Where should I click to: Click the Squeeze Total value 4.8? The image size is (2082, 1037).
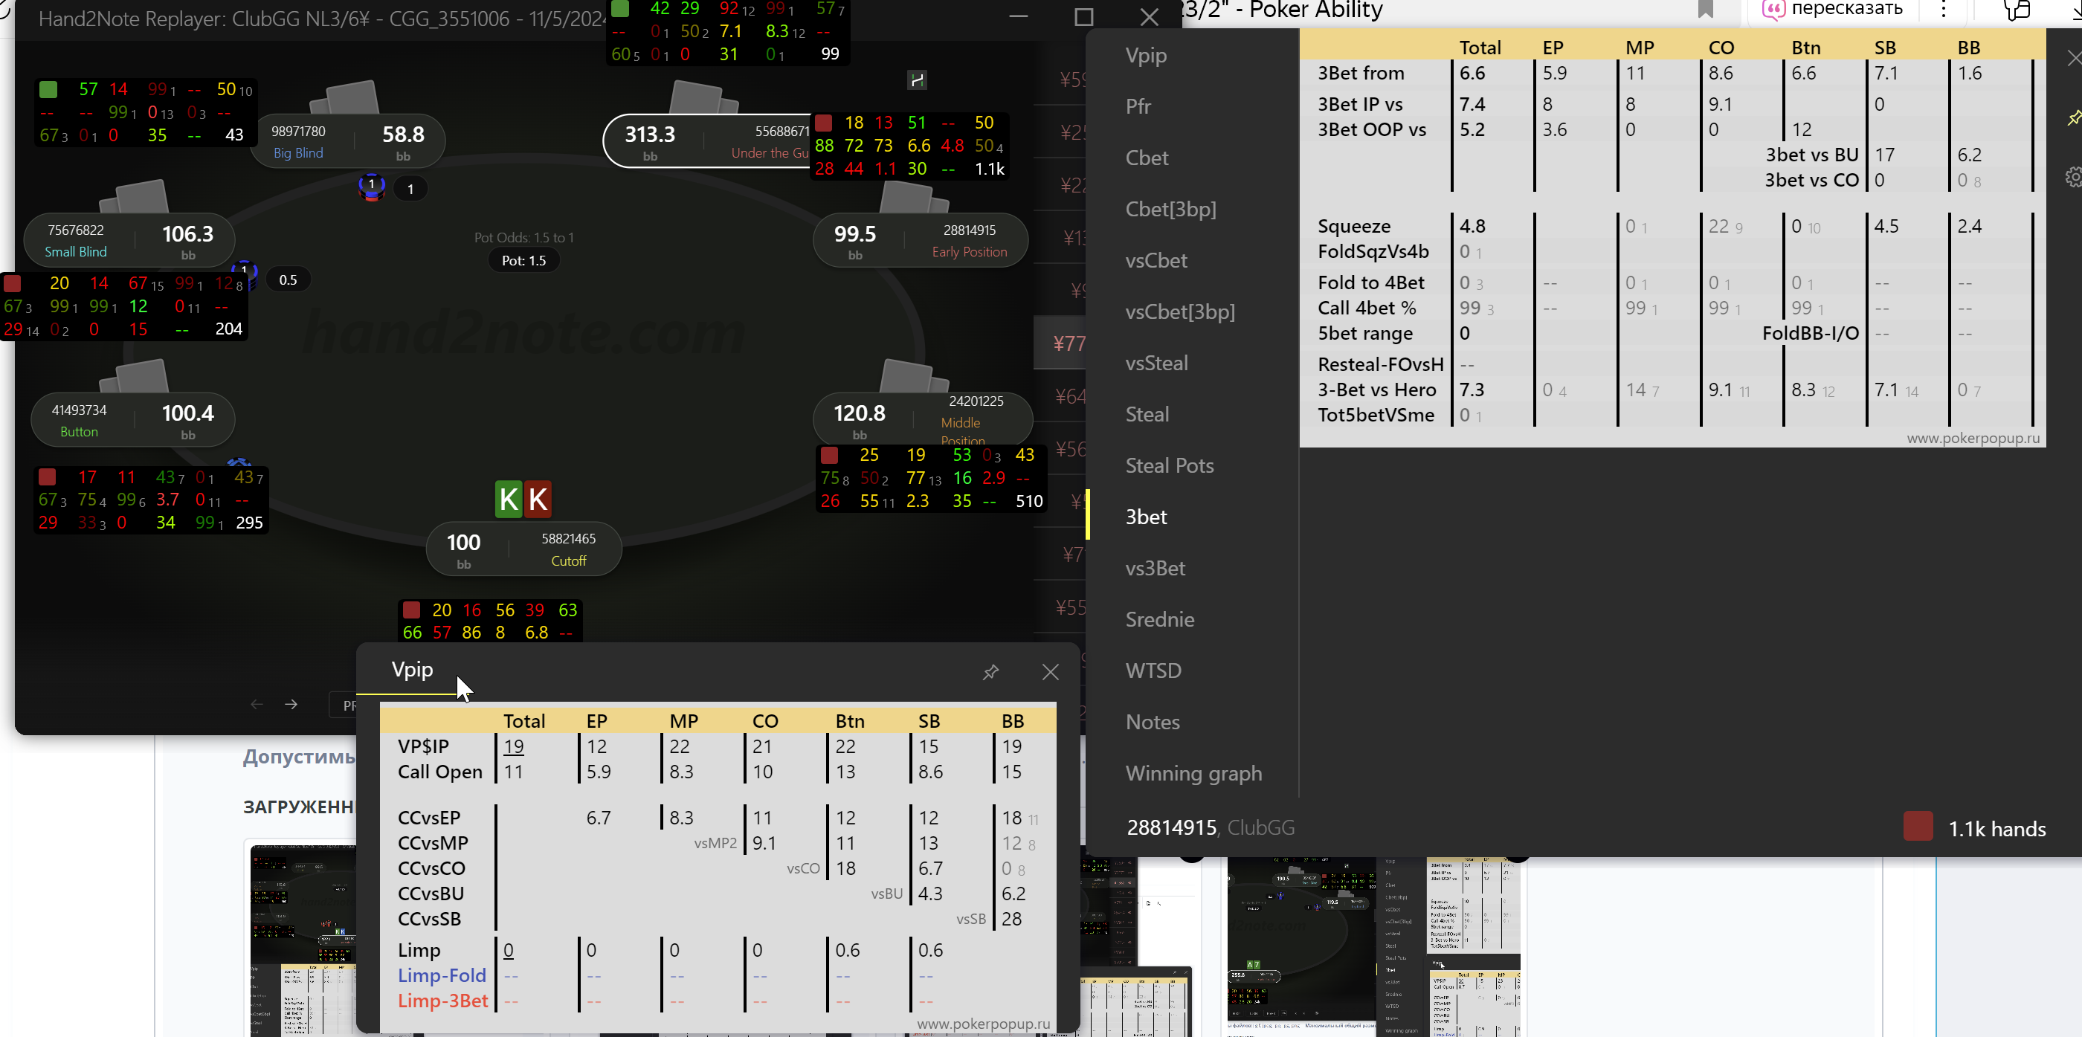click(x=1472, y=227)
